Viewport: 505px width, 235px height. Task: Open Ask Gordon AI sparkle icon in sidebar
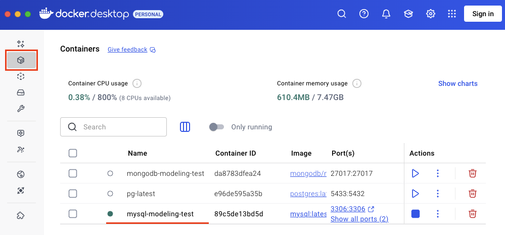(21, 44)
